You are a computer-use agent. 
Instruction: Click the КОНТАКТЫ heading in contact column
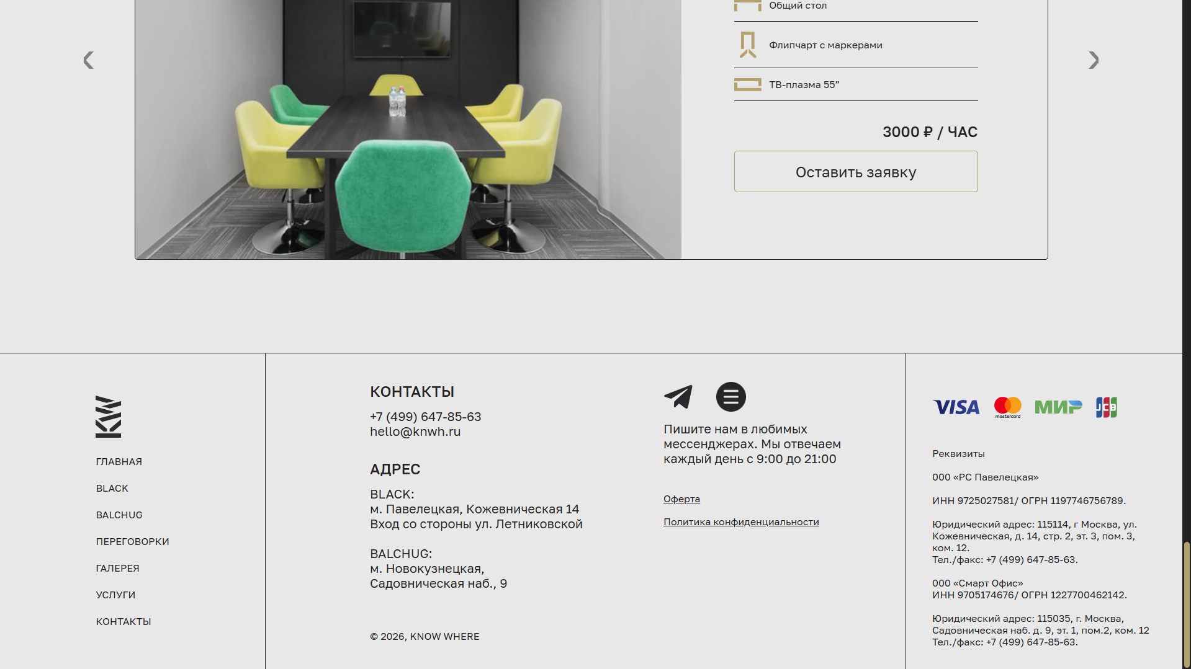click(x=412, y=392)
